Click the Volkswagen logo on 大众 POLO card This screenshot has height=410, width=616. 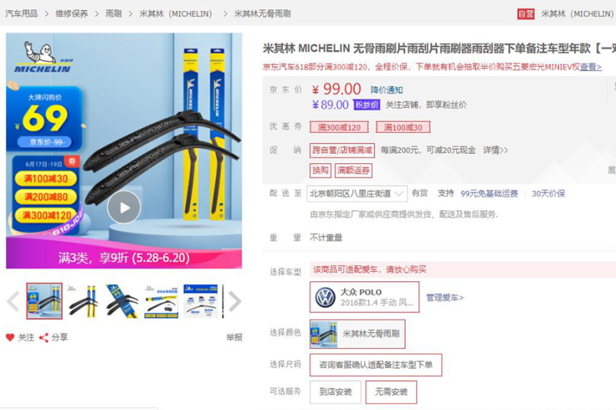click(325, 298)
